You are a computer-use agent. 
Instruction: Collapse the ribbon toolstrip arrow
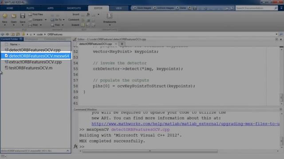click(x=281, y=8)
